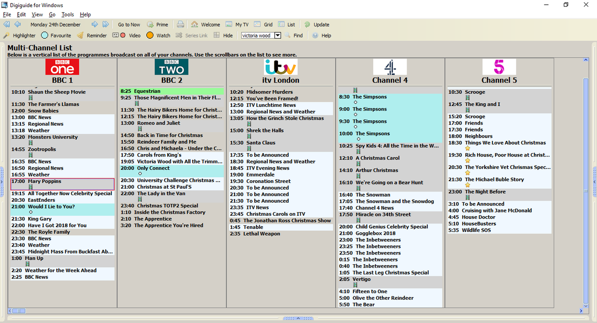This screenshot has width=597, height=323.
Task: Click the orange Watch marker
Action: pos(159,35)
